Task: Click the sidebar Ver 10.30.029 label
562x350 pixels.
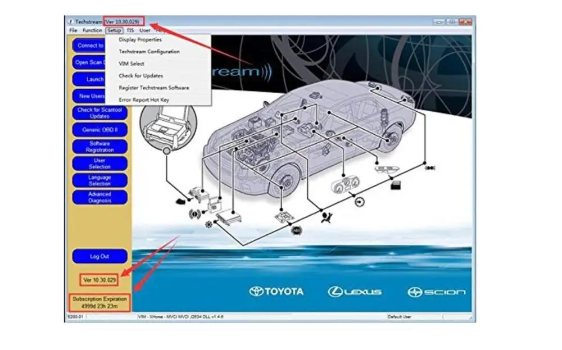Action: pyautogui.click(x=99, y=280)
